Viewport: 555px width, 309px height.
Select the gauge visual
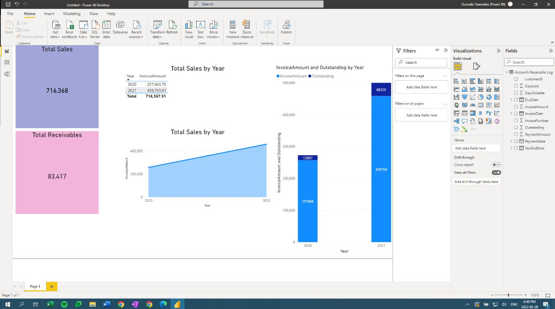(x=472, y=105)
